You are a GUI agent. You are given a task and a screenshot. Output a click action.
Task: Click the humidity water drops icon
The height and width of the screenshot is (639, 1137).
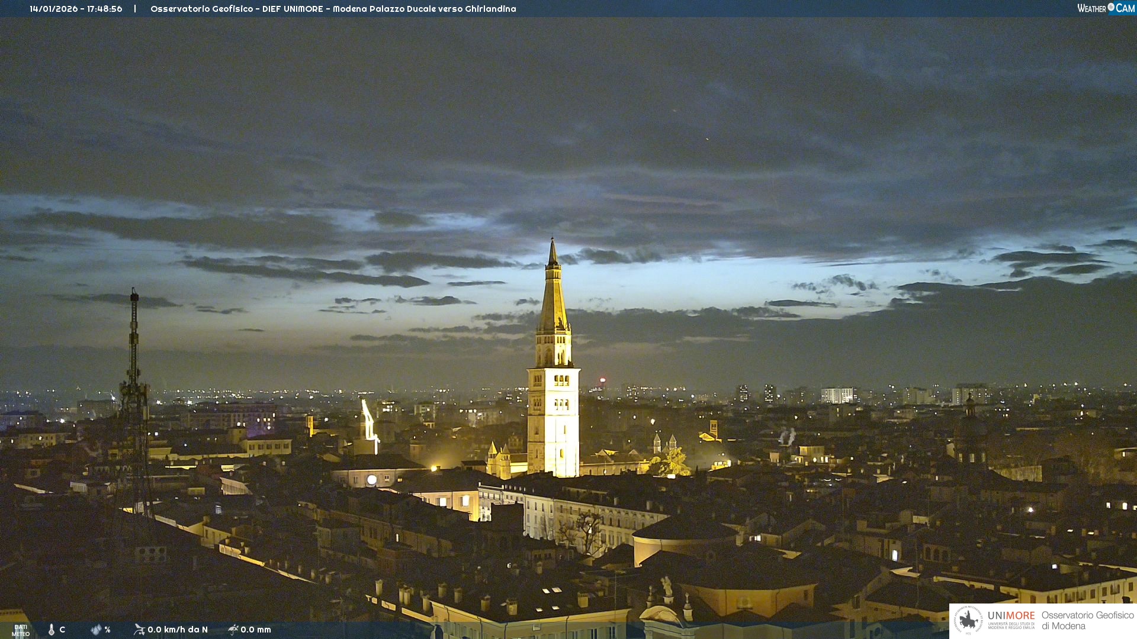pyautogui.click(x=96, y=630)
